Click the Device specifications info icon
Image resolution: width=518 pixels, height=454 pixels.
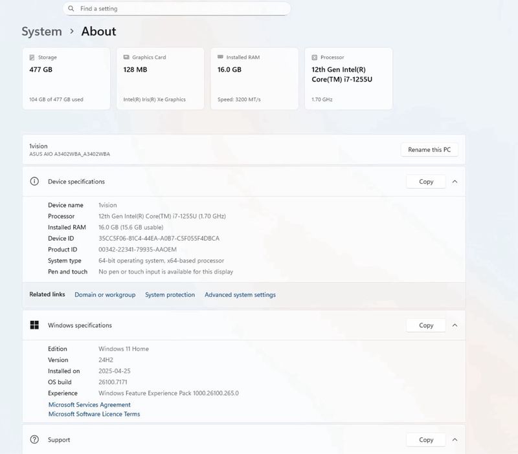tap(34, 182)
